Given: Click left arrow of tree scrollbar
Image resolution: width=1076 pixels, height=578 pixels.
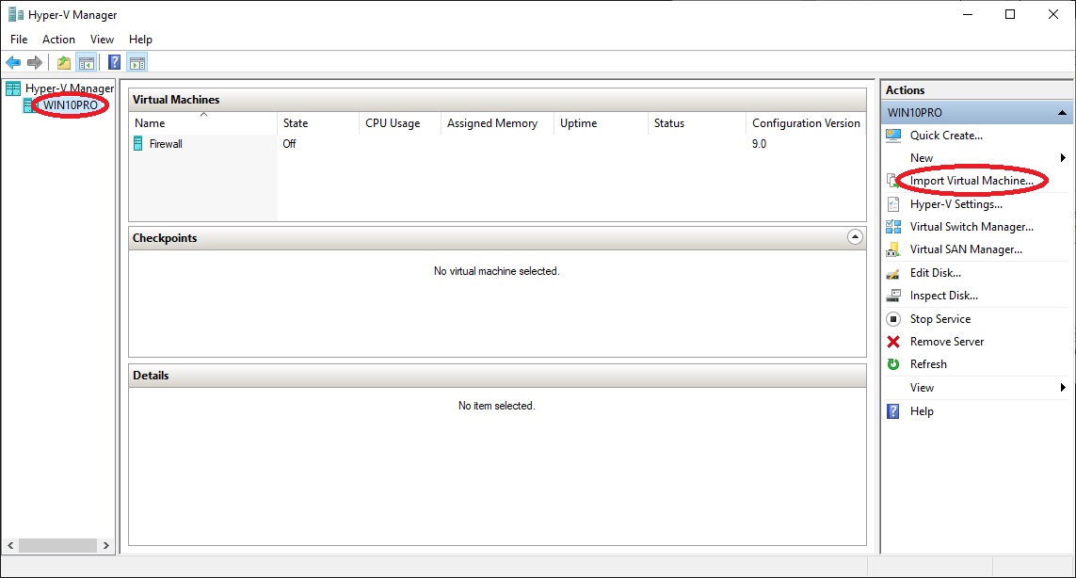Looking at the screenshot, I should pos(10,546).
